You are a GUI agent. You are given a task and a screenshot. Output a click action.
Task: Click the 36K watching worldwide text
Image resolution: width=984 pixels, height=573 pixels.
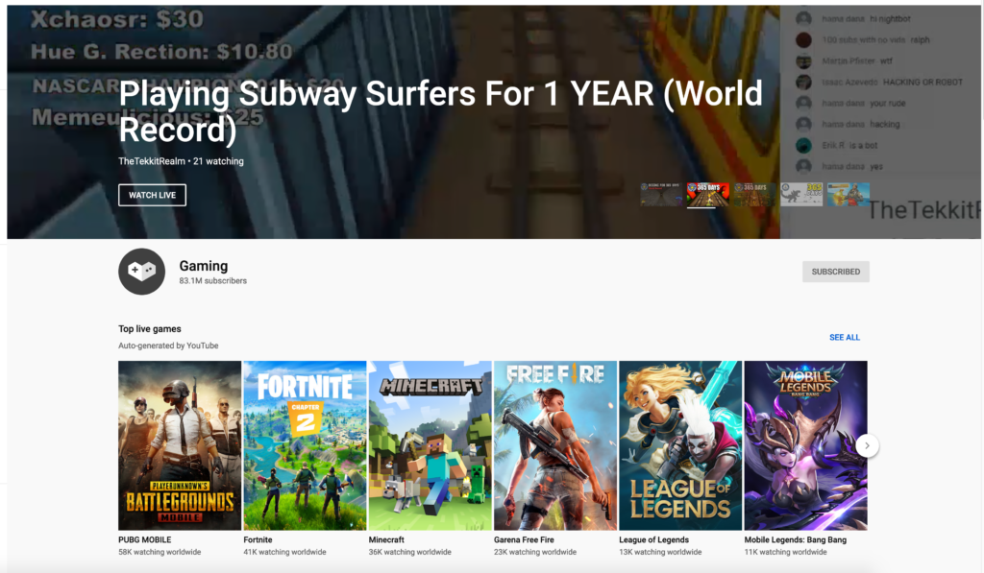click(409, 552)
